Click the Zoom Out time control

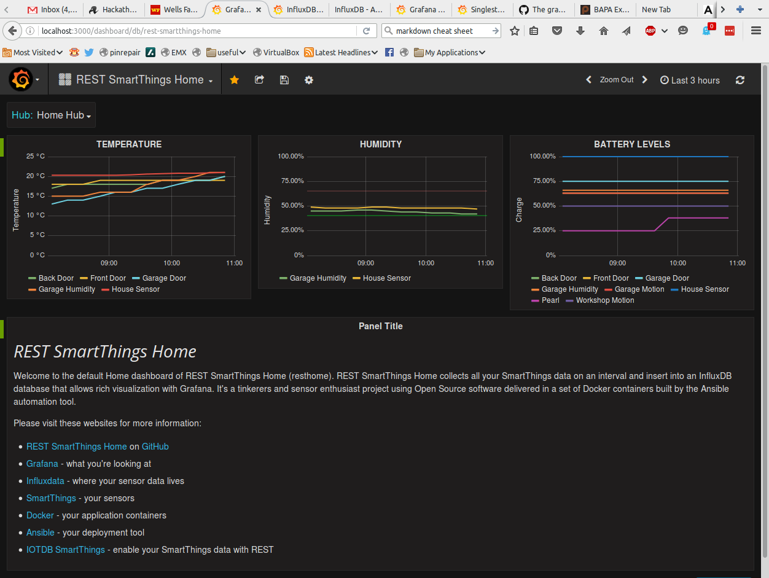(x=617, y=80)
